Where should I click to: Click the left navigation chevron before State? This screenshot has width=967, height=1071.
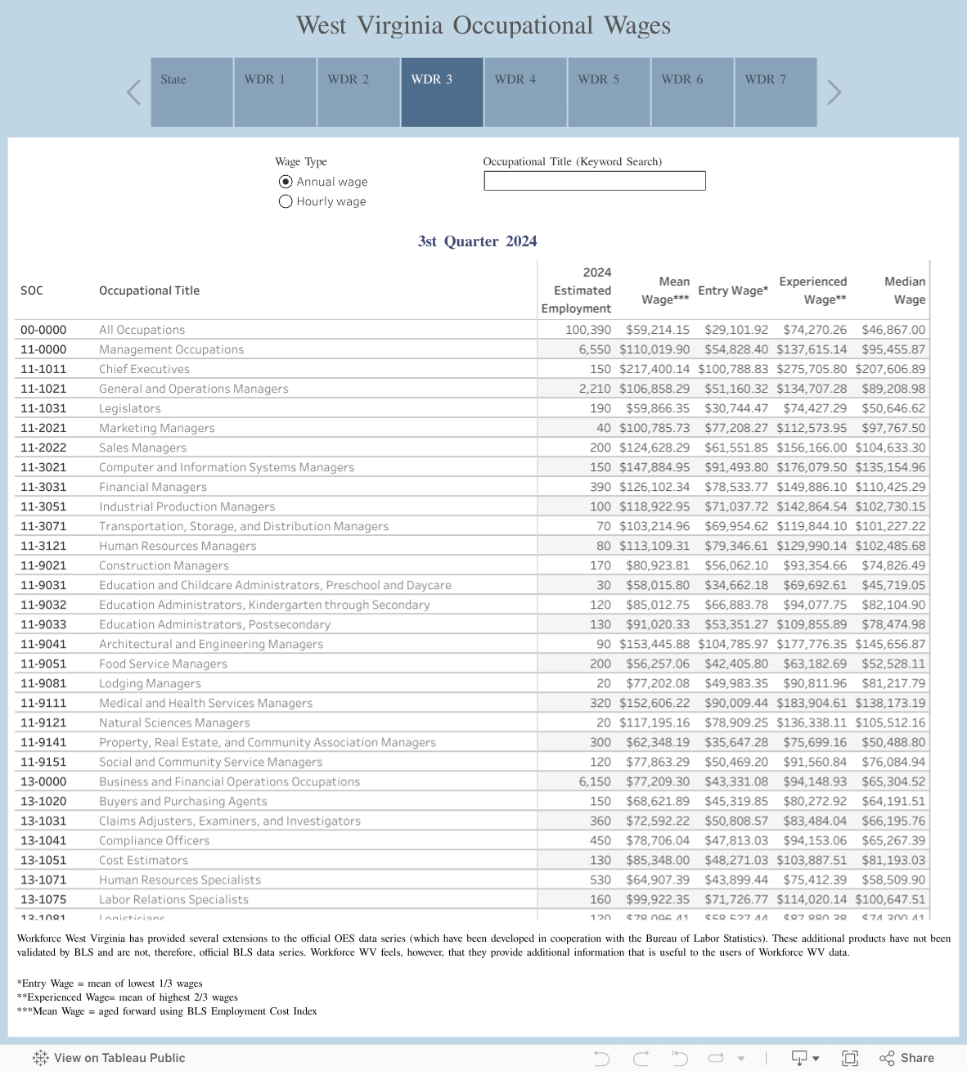click(133, 92)
